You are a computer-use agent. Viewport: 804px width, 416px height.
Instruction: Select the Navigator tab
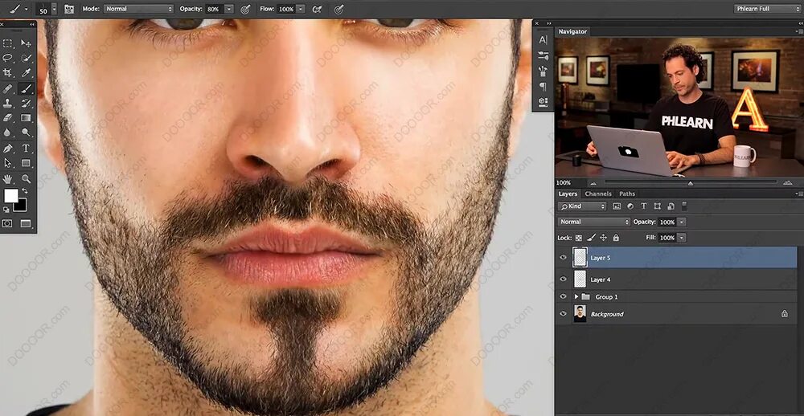tap(572, 32)
